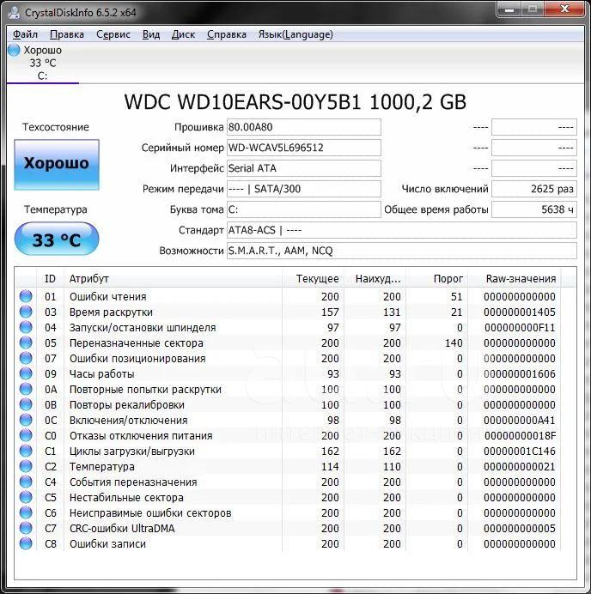Click raw value 000000000A41
591x594 pixels.
pyautogui.click(x=520, y=421)
